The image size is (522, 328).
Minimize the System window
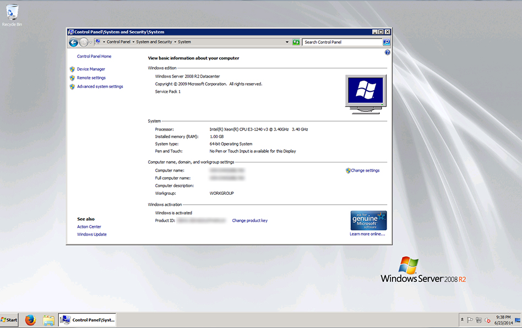375,32
